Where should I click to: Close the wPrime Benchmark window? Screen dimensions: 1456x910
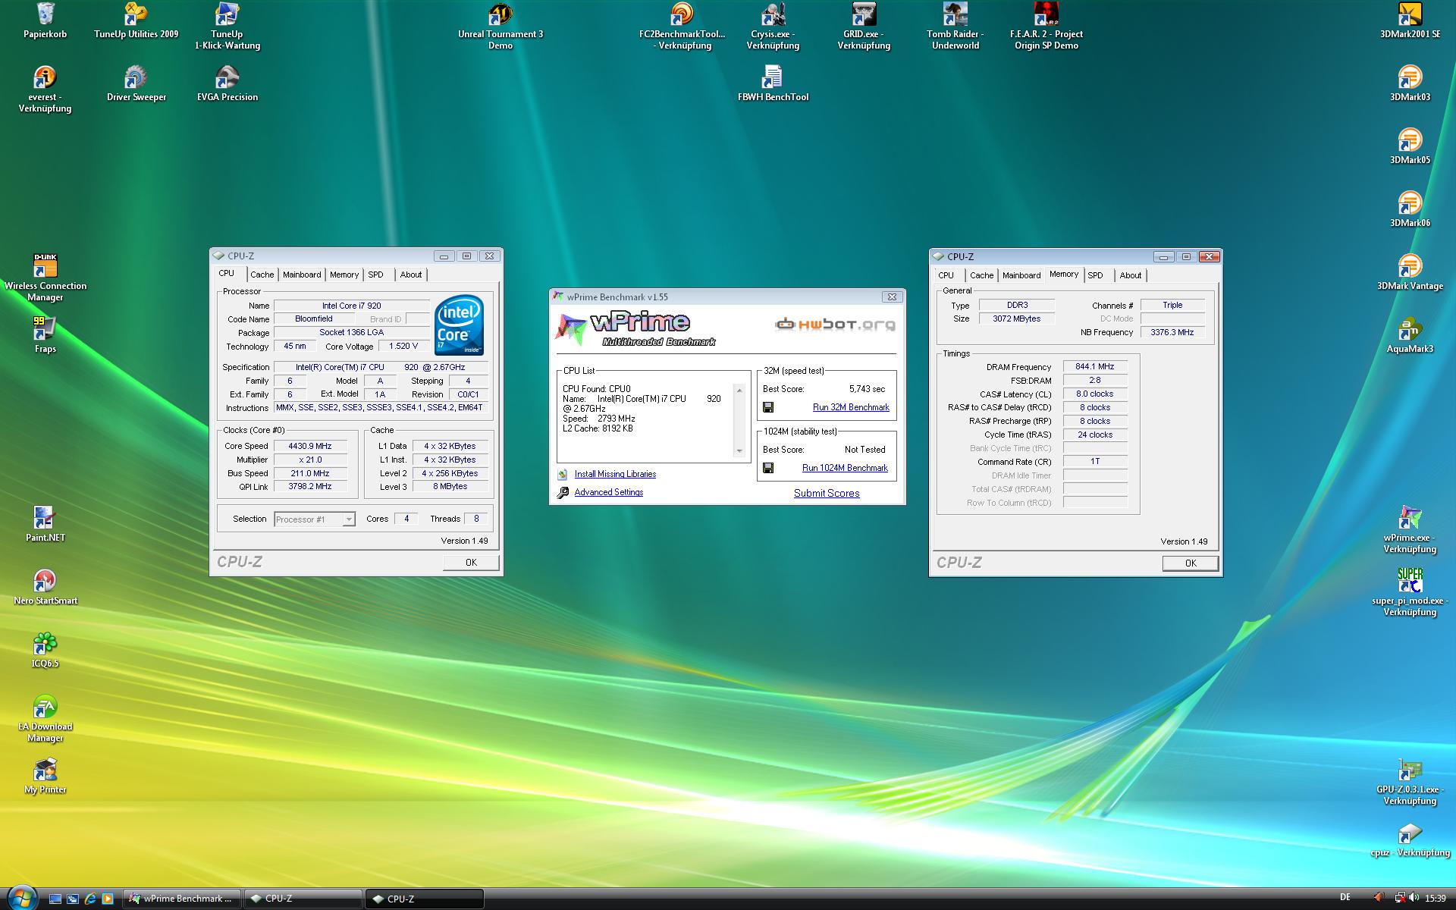tap(892, 297)
